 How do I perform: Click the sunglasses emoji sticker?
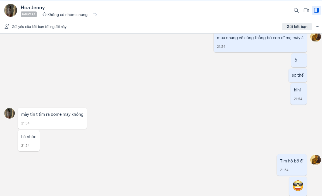point(298,186)
